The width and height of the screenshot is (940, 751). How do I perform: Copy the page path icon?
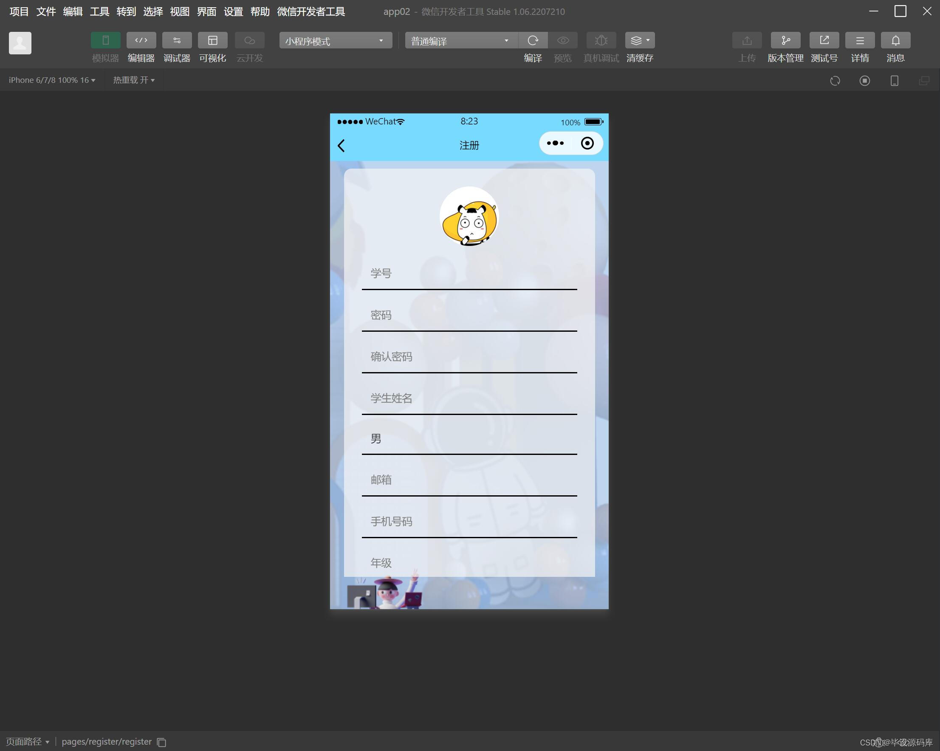coord(161,742)
